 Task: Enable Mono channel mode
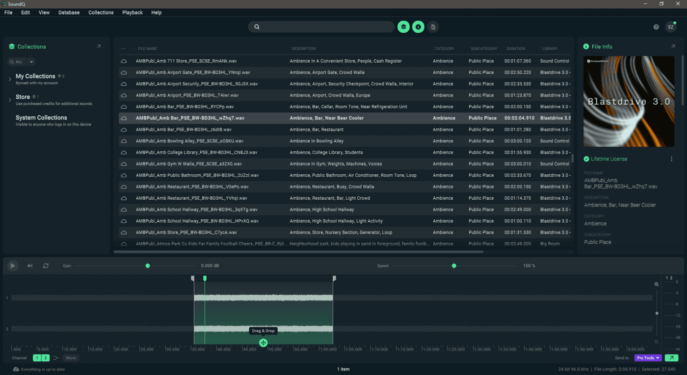tap(71, 358)
